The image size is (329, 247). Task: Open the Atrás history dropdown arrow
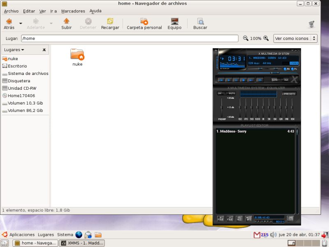[x=21, y=23]
